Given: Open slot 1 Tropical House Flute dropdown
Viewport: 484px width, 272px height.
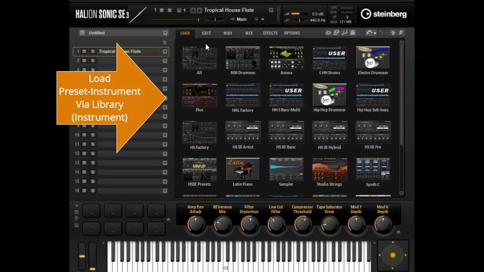Looking at the screenshot, I should click(x=165, y=51).
